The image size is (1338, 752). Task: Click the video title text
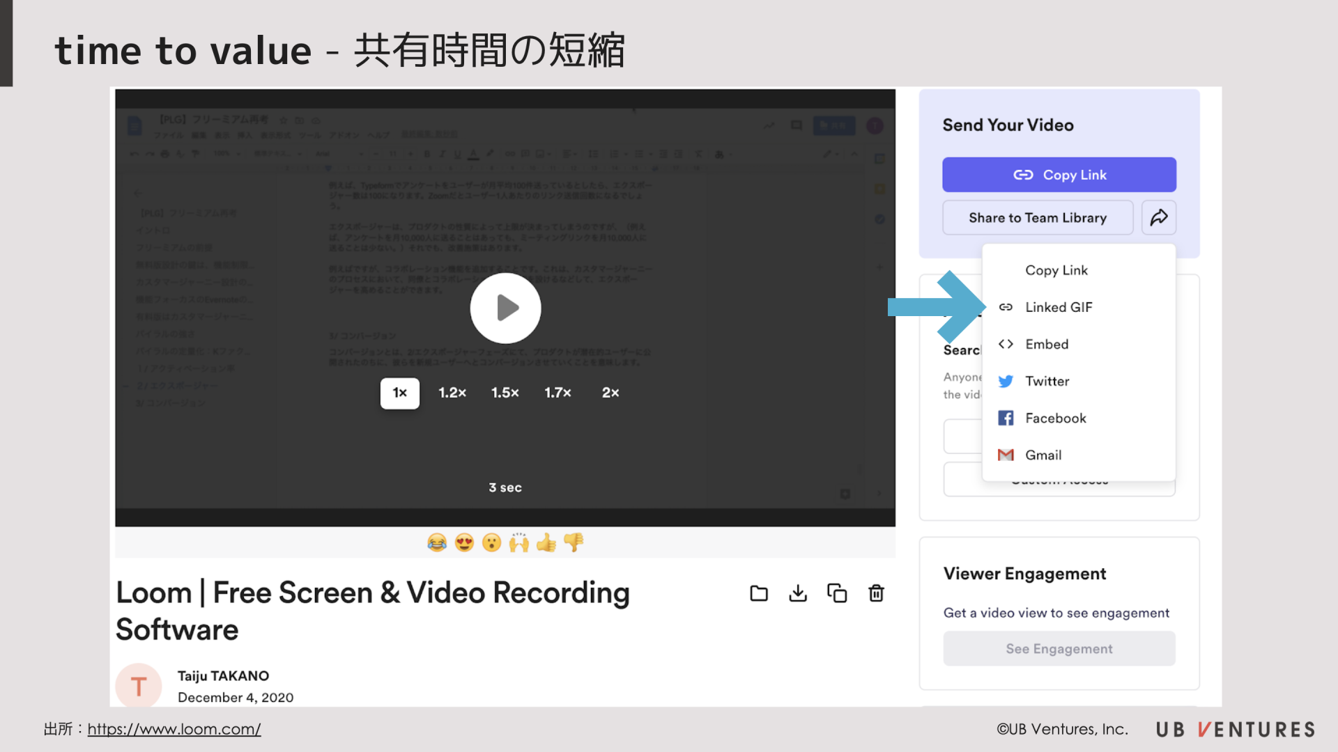pyautogui.click(x=373, y=611)
